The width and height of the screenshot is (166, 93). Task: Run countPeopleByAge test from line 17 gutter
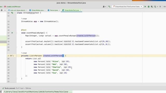[x=12, y=33]
